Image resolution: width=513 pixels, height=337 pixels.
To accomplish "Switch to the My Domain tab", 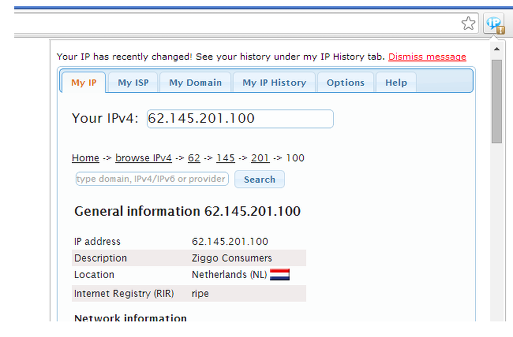I will (x=195, y=82).
